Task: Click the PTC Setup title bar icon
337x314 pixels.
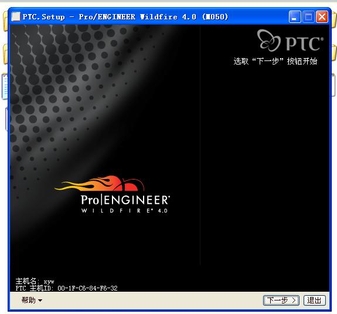Action: pos(16,16)
